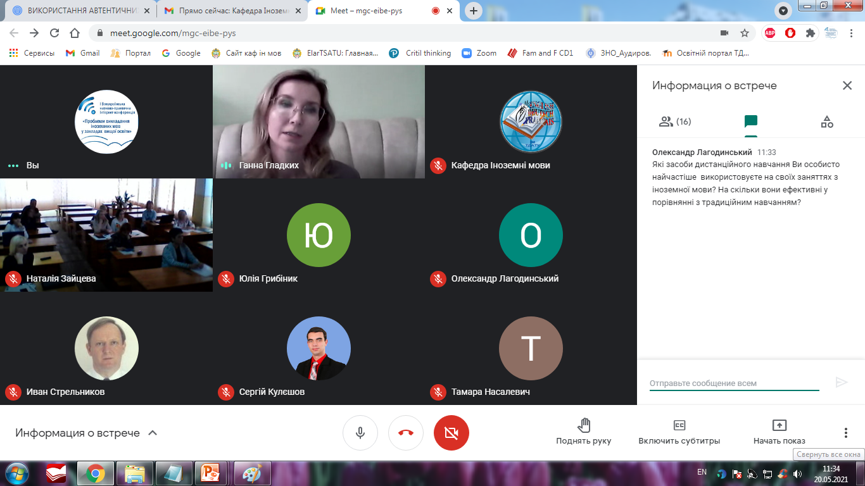
Task: Toggle the microphone button in call controls
Action: [x=360, y=433]
